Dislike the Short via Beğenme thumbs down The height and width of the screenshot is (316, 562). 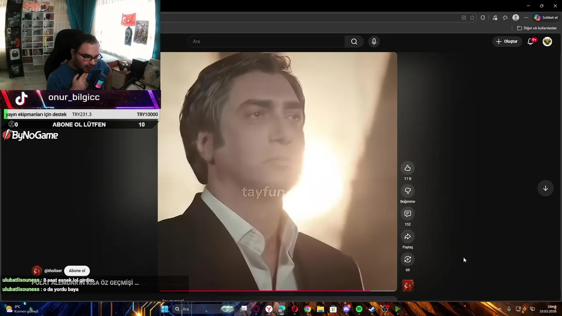point(407,191)
